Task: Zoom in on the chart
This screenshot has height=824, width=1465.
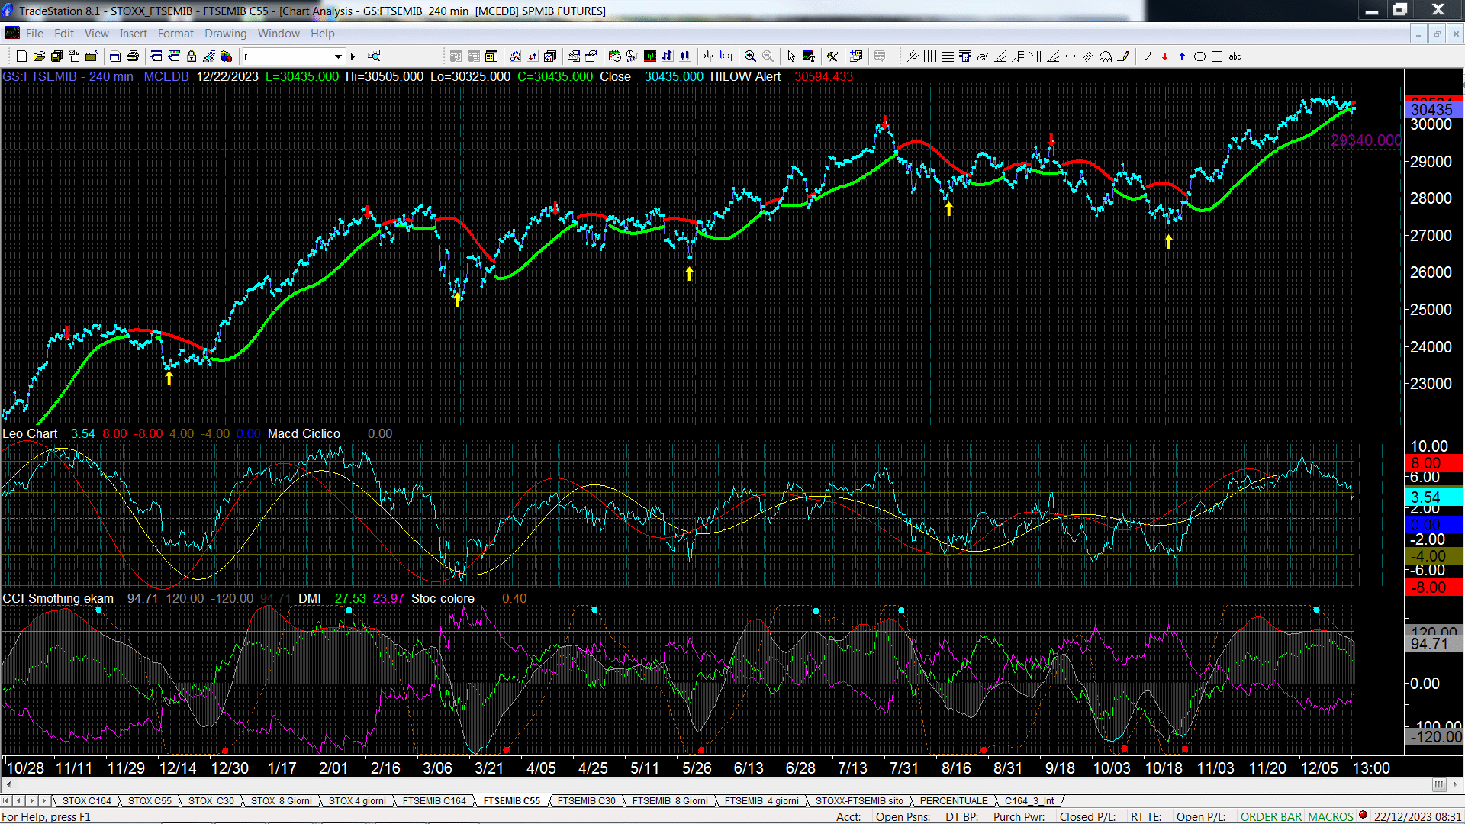Action: tap(750, 56)
